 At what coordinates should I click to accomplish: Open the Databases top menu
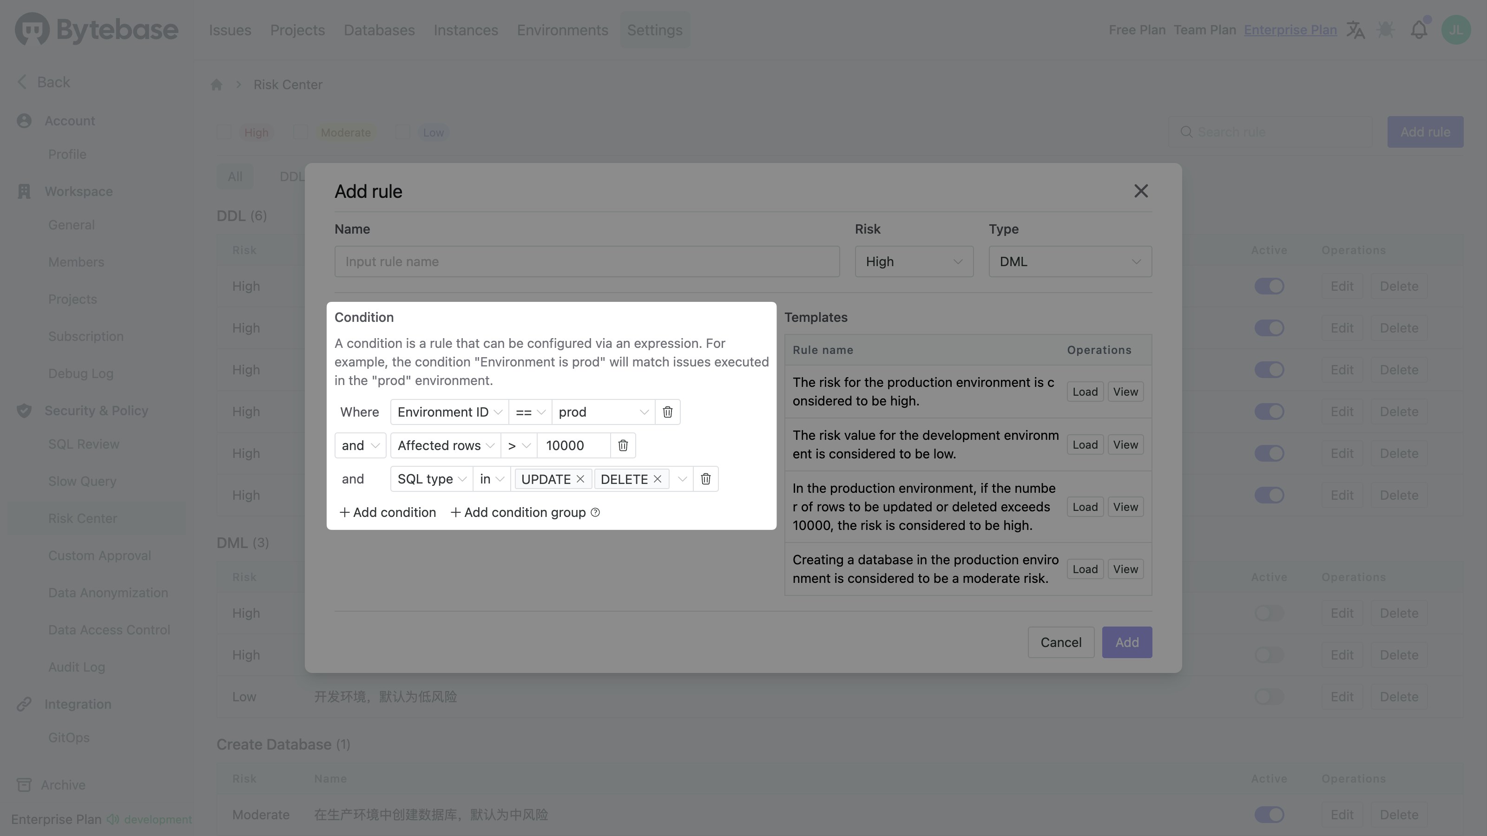click(x=379, y=30)
